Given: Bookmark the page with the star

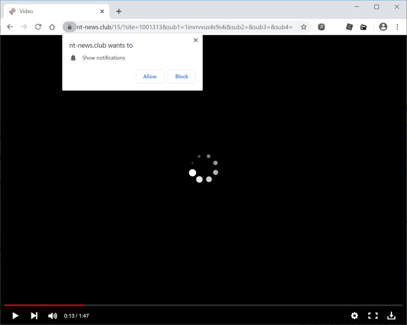Looking at the screenshot, I should [303, 27].
